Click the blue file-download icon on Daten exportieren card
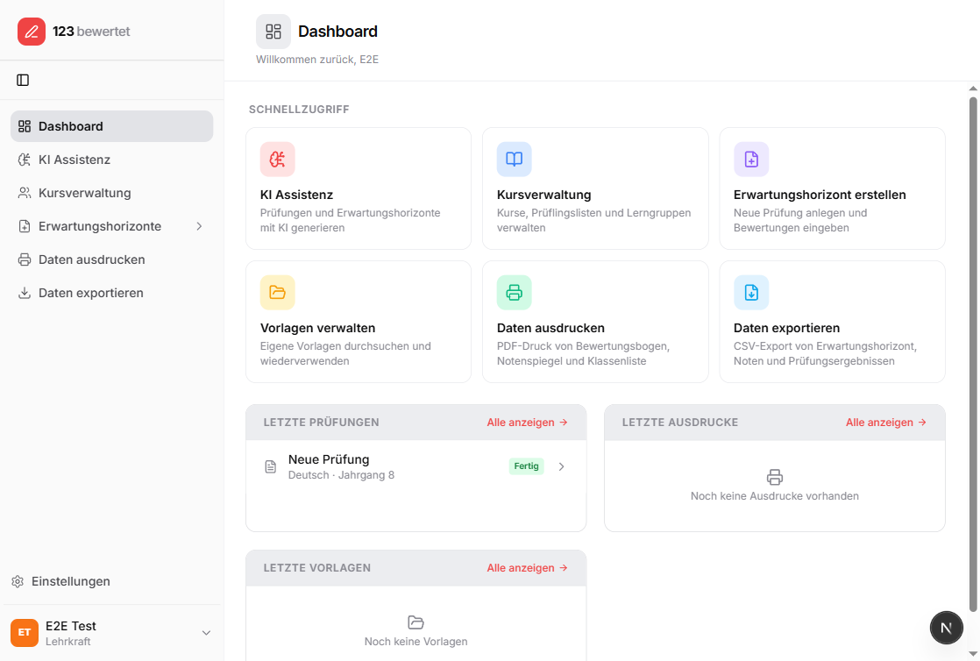 751,293
